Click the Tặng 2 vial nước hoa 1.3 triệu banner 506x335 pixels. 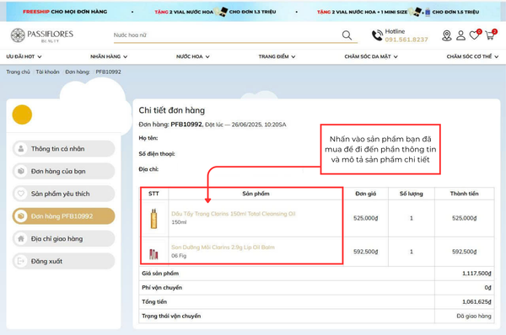[x=215, y=12]
